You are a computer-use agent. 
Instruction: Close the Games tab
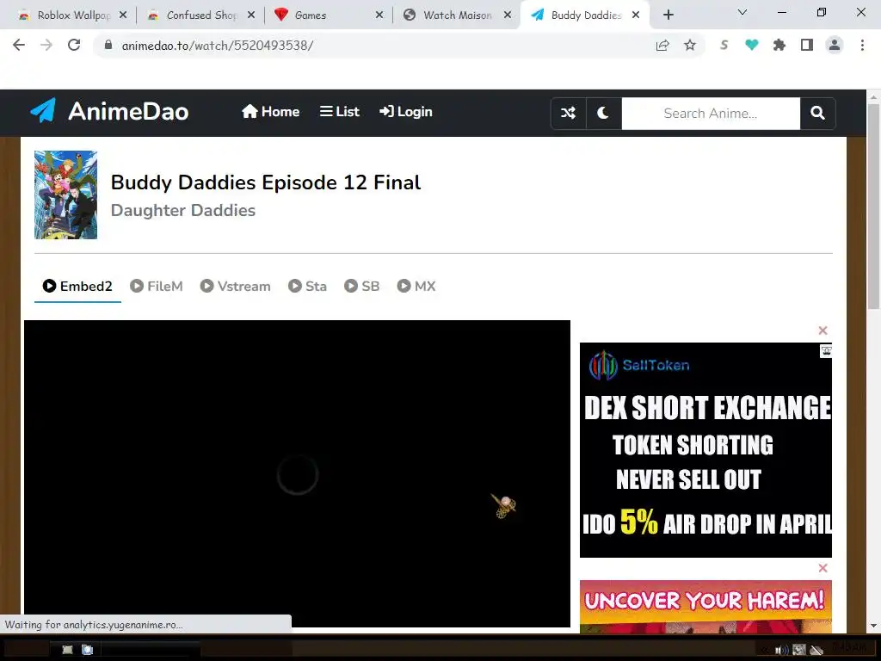point(379,15)
